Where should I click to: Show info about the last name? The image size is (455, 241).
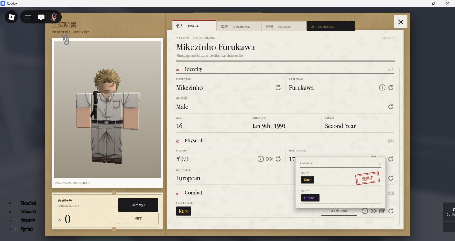pos(382,88)
